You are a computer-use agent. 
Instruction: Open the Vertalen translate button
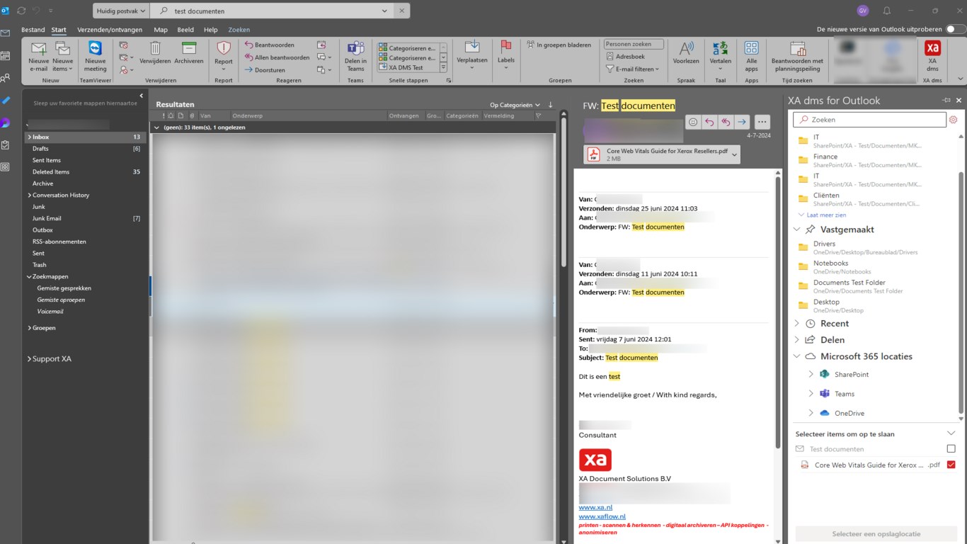pyautogui.click(x=721, y=57)
